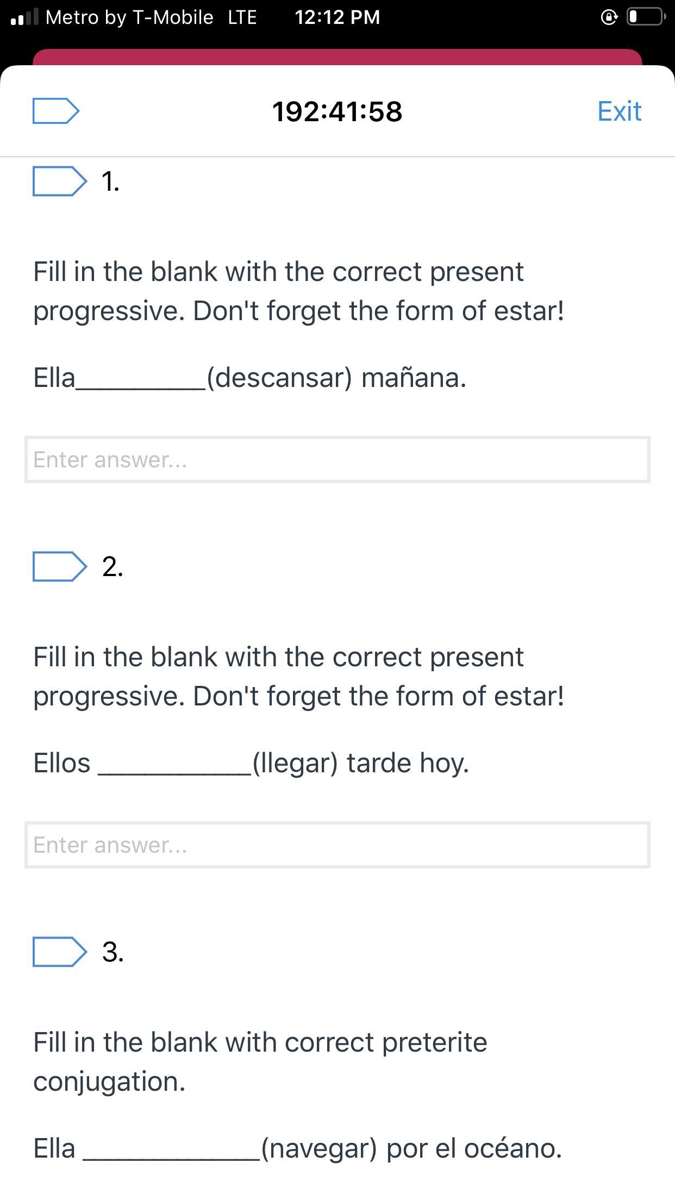The height and width of the screenshot is (1200, 675).
Task: Tap the 12:12 PM clock in status bar
Action: coord(337,17)
